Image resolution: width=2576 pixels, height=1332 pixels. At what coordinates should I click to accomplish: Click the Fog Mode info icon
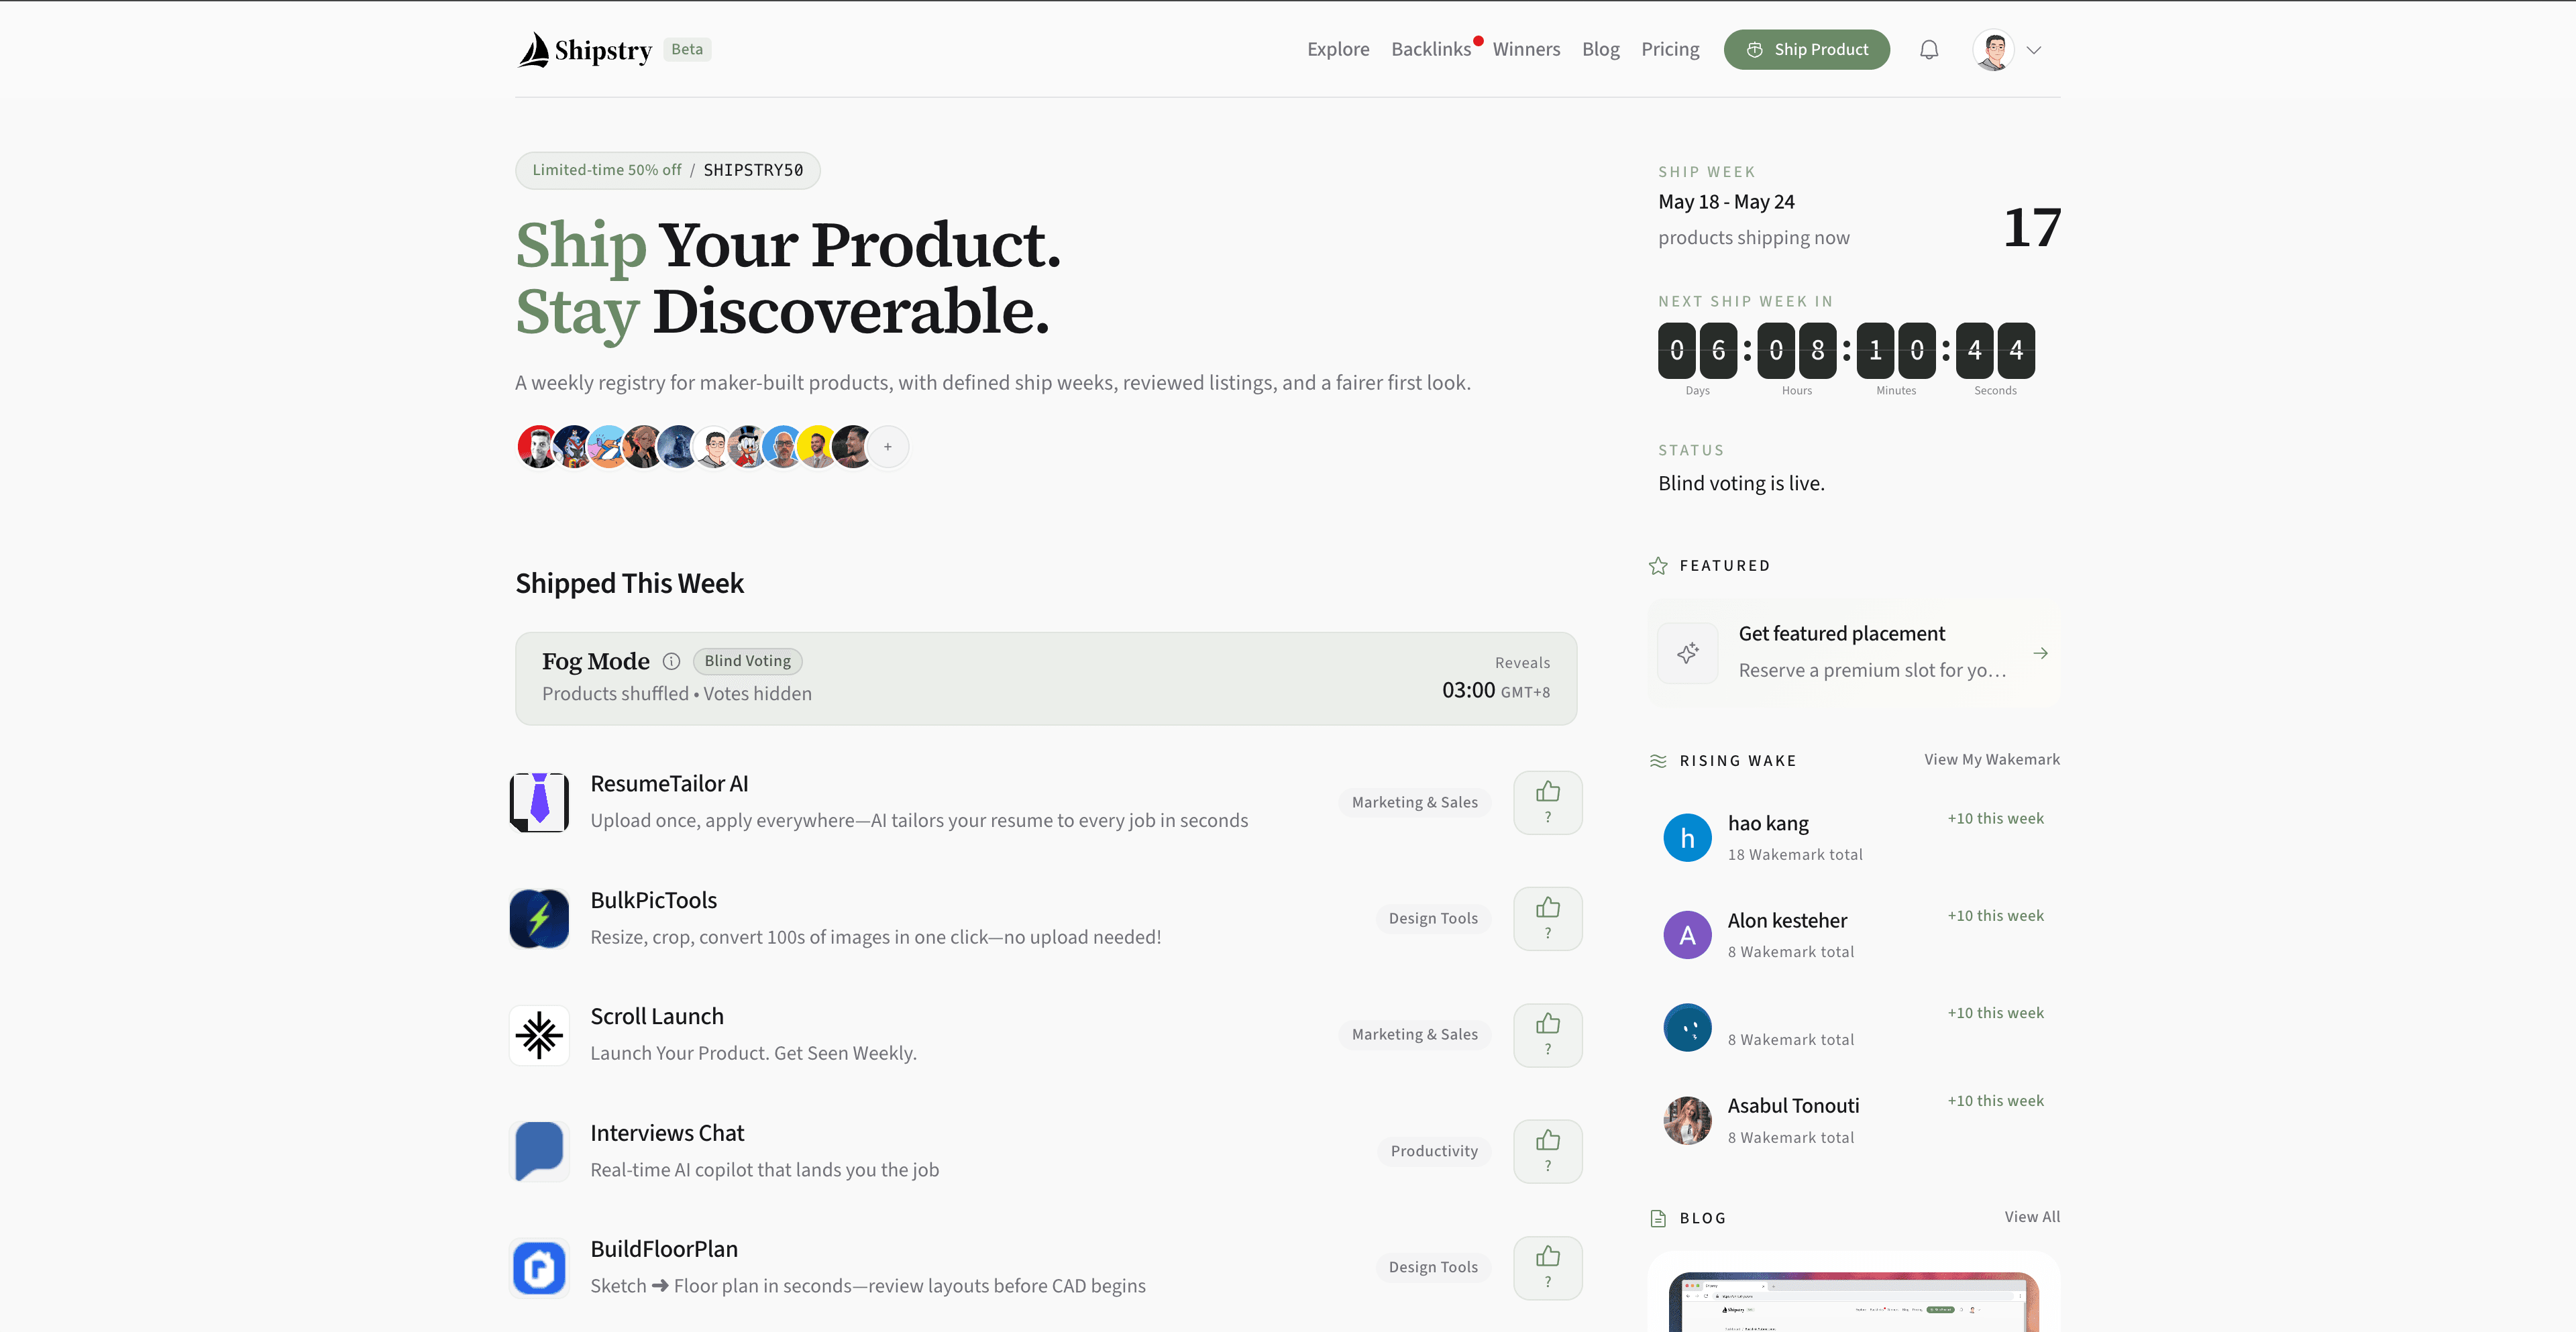pos(671,661)
